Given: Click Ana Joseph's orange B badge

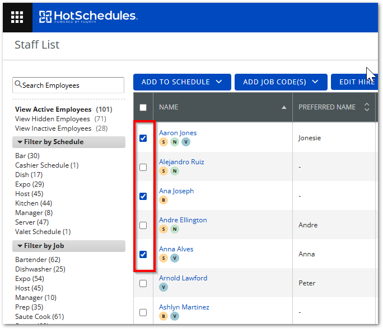Looking at the screenshot, I should 164,200.
